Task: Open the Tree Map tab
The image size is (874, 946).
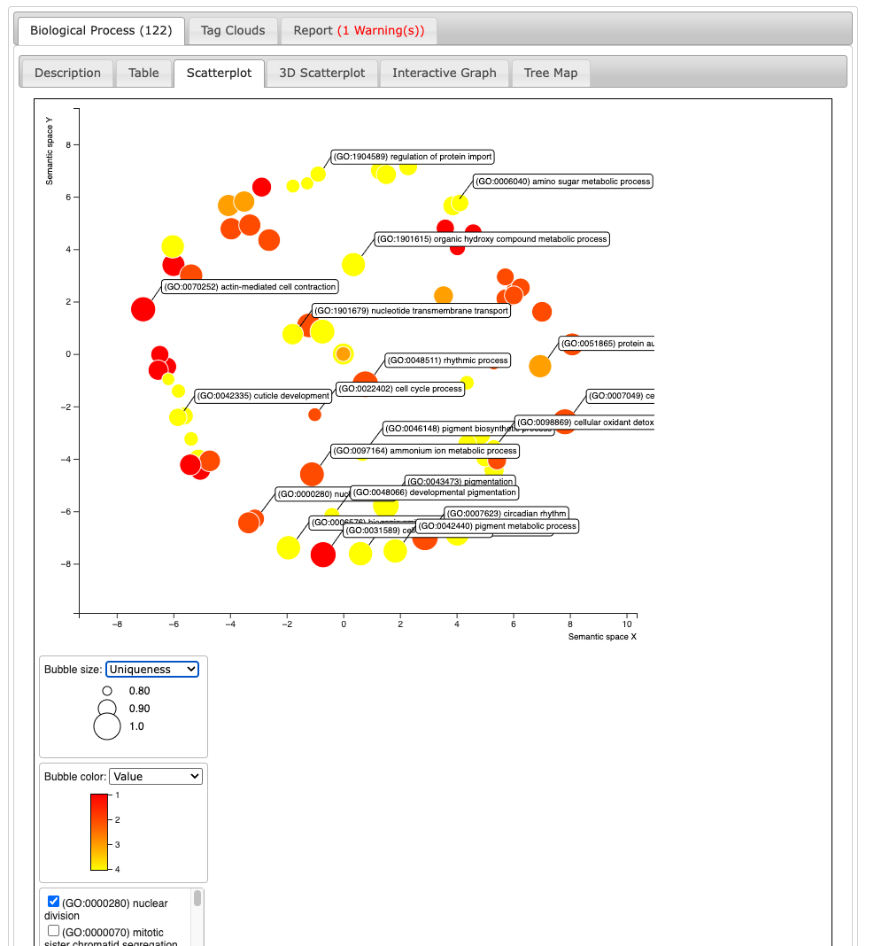Action: (x=550, y=73)
